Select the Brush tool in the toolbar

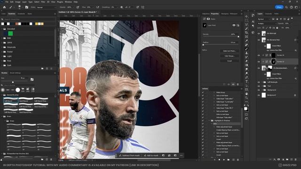click(246, 49)
